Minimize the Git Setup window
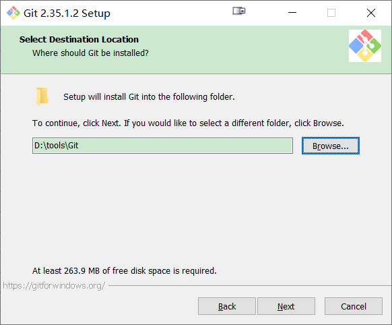392x325 pixels. (292, 13)
